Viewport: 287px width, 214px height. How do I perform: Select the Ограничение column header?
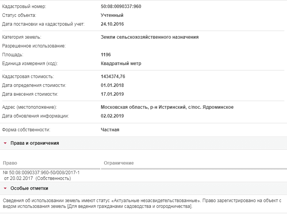[119, 163]
